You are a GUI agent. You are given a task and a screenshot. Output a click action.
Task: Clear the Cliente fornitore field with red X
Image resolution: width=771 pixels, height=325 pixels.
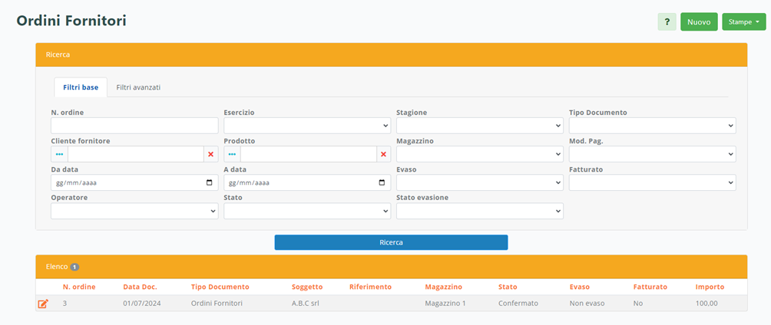[x=210, y=154]
